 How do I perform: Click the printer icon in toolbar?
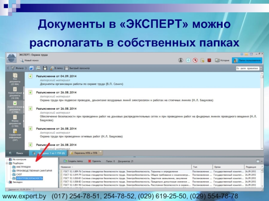[38, 68]
